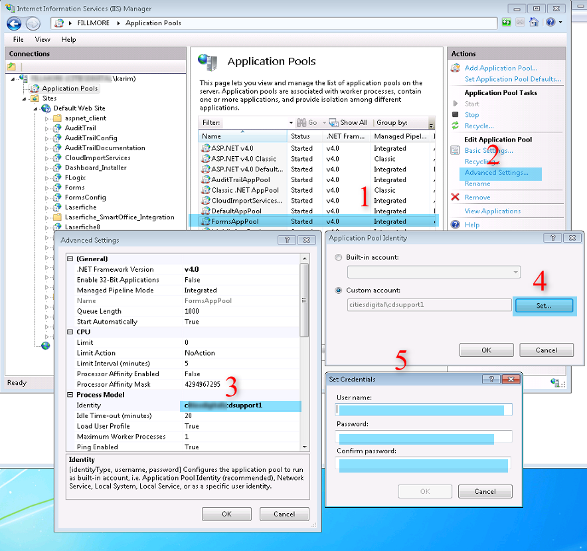Image resolution: width=587 pixels, height=551 pixels.
Task: Click help button in Set Credentials title bar
Action: click(x=491, y=379)
